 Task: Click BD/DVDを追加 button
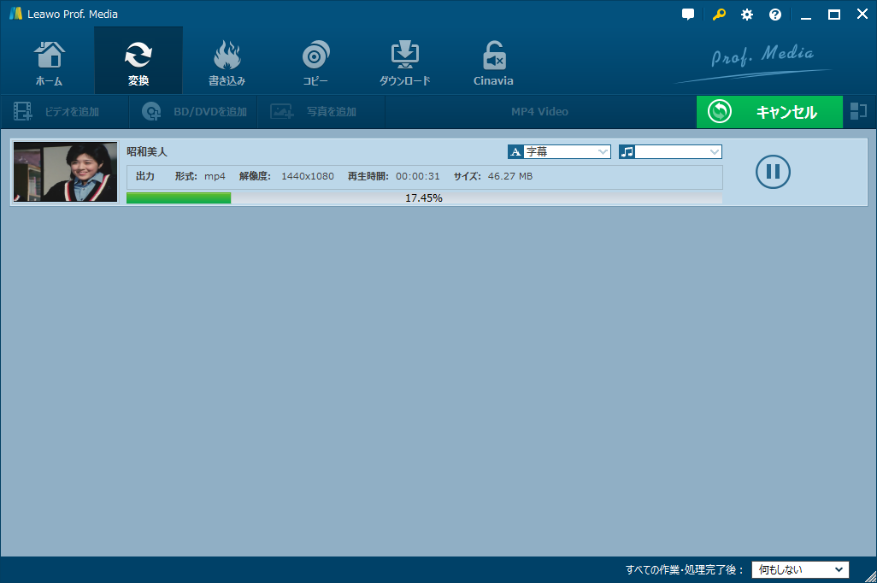point(193,111)
